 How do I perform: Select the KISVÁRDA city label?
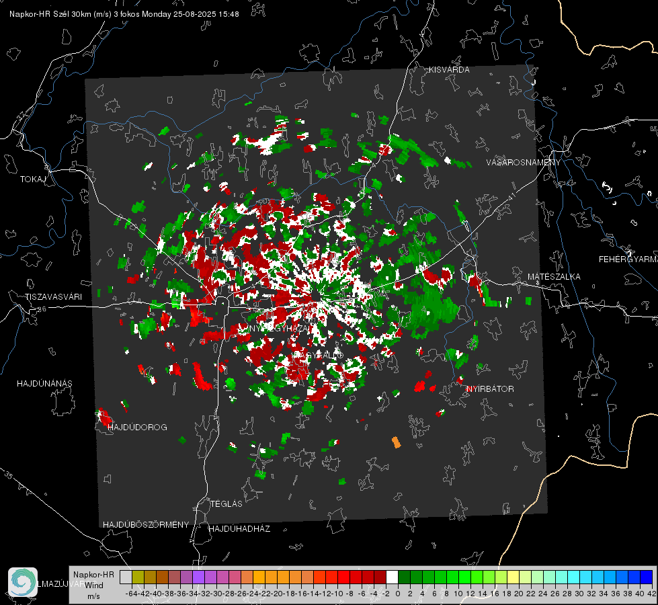pyautogui.click(x=449, y=70)
